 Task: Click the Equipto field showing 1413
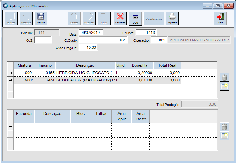point(146,33)
